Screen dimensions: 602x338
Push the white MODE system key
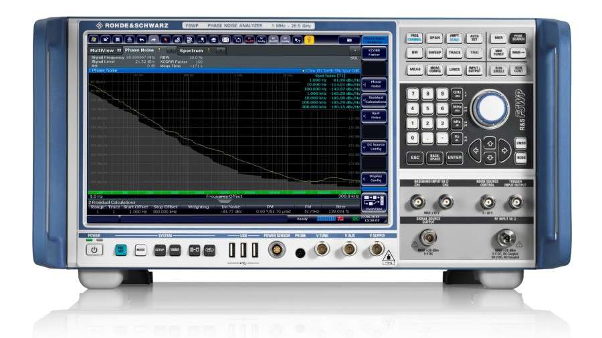pyautogui.click(x=140, y=250)
